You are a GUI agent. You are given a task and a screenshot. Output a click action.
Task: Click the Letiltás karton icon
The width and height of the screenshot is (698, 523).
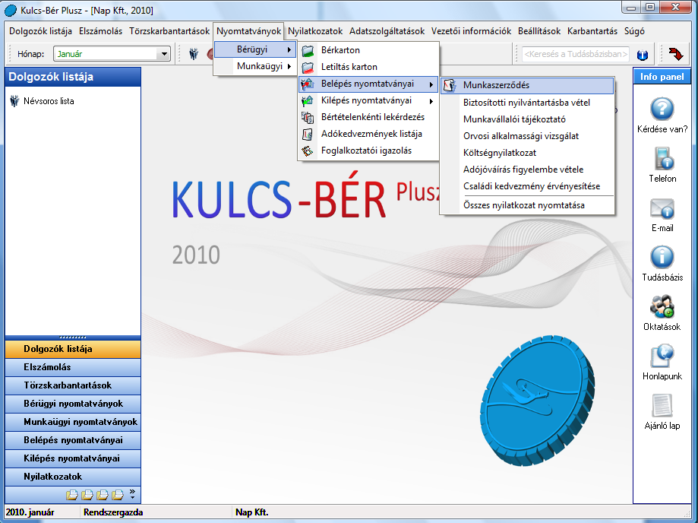click(x=308, y=67)
